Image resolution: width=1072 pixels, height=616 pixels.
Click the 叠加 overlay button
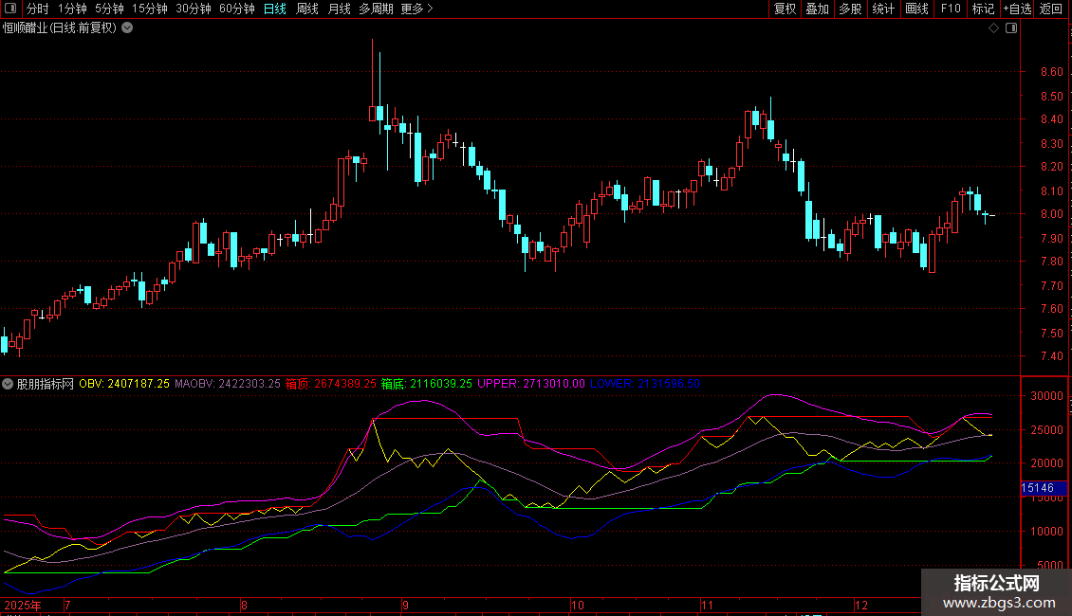coord(818,9)
